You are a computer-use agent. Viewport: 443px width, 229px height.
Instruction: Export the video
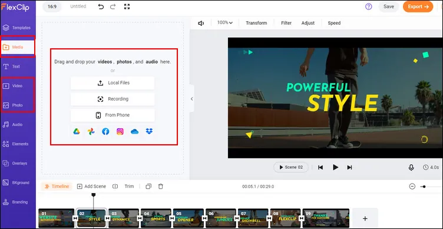418,7
